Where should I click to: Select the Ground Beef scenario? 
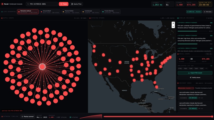50,12
